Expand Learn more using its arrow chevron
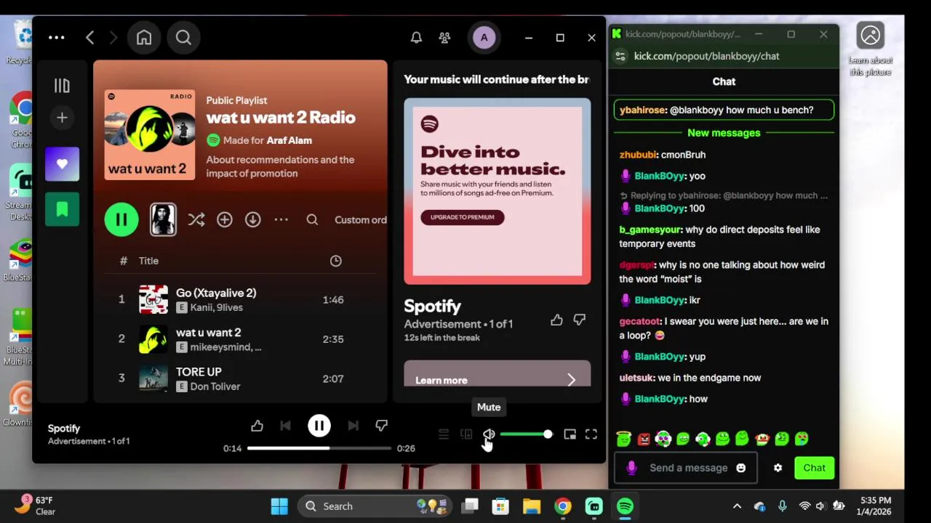This screenshot has width=931, height=523. (x=572, y=380)
